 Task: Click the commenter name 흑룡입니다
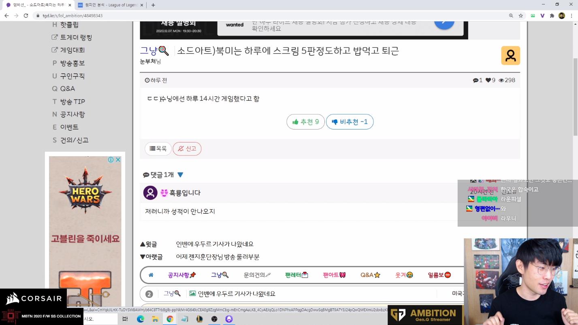click(x=185, y=193)
